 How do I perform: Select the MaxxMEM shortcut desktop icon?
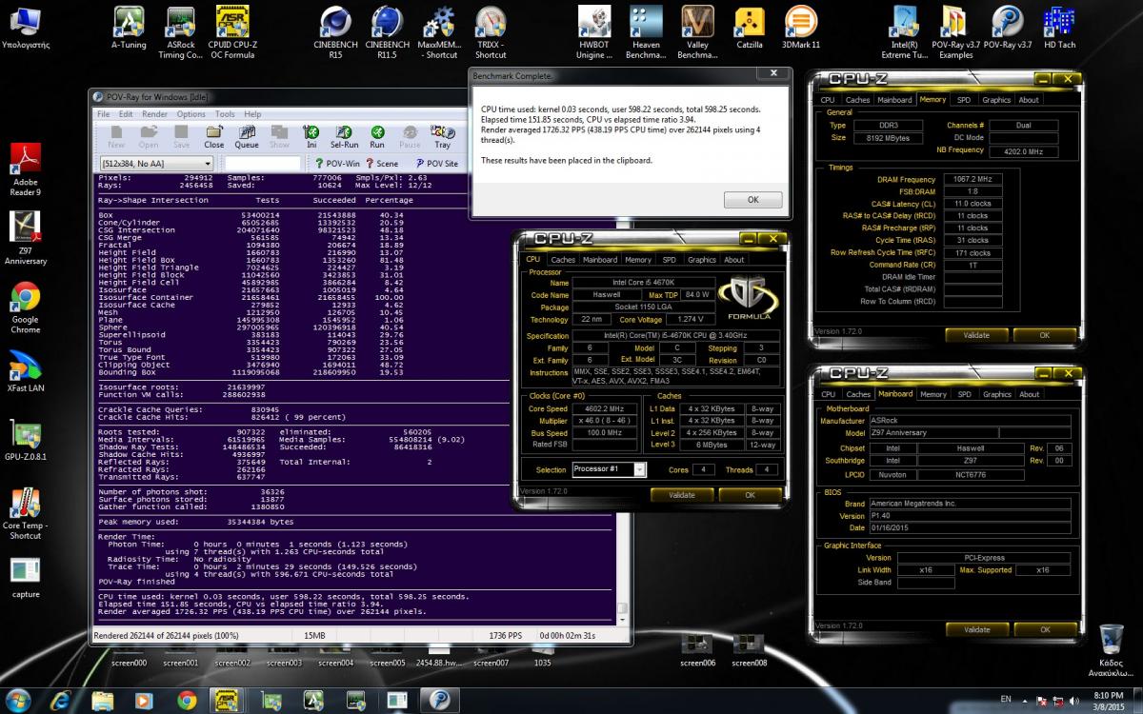pyautogui.click(x=438, y=33)
